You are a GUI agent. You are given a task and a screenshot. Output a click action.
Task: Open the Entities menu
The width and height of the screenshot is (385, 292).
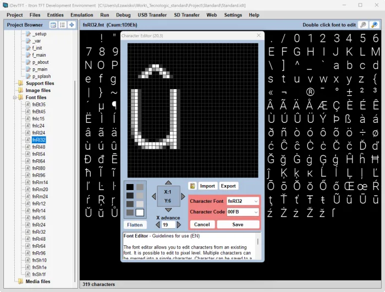(55, 15)
